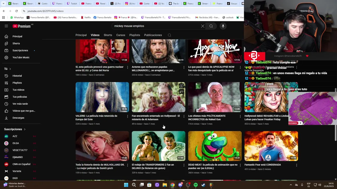Open Ver más tarde list
The image size is (337, 189).
[x=21, y=104]
